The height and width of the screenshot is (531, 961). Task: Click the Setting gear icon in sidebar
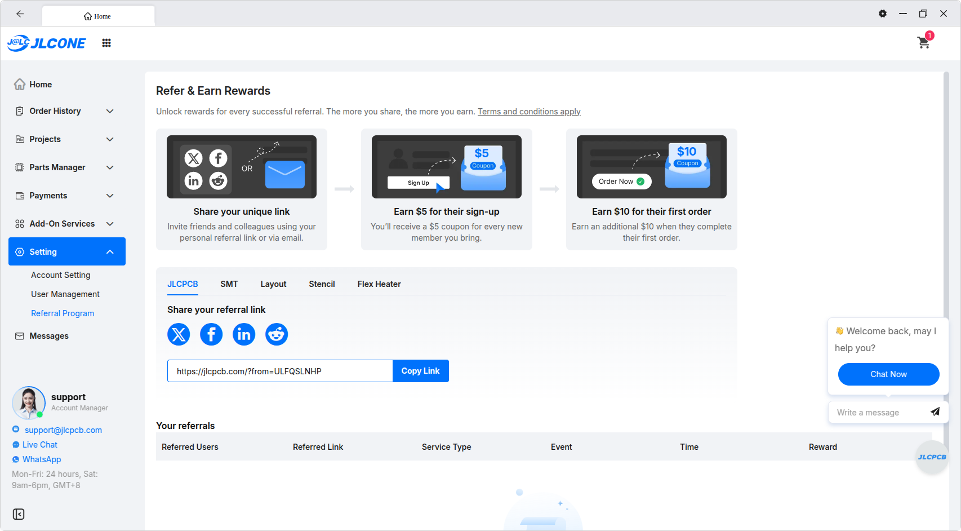[x=20, y=252]
